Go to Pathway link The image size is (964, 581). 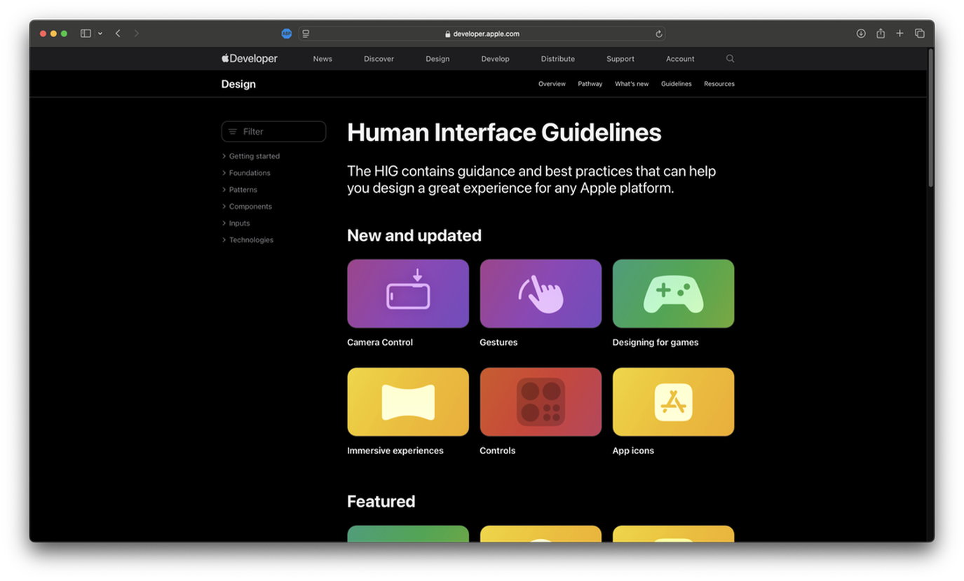point(590,84)
